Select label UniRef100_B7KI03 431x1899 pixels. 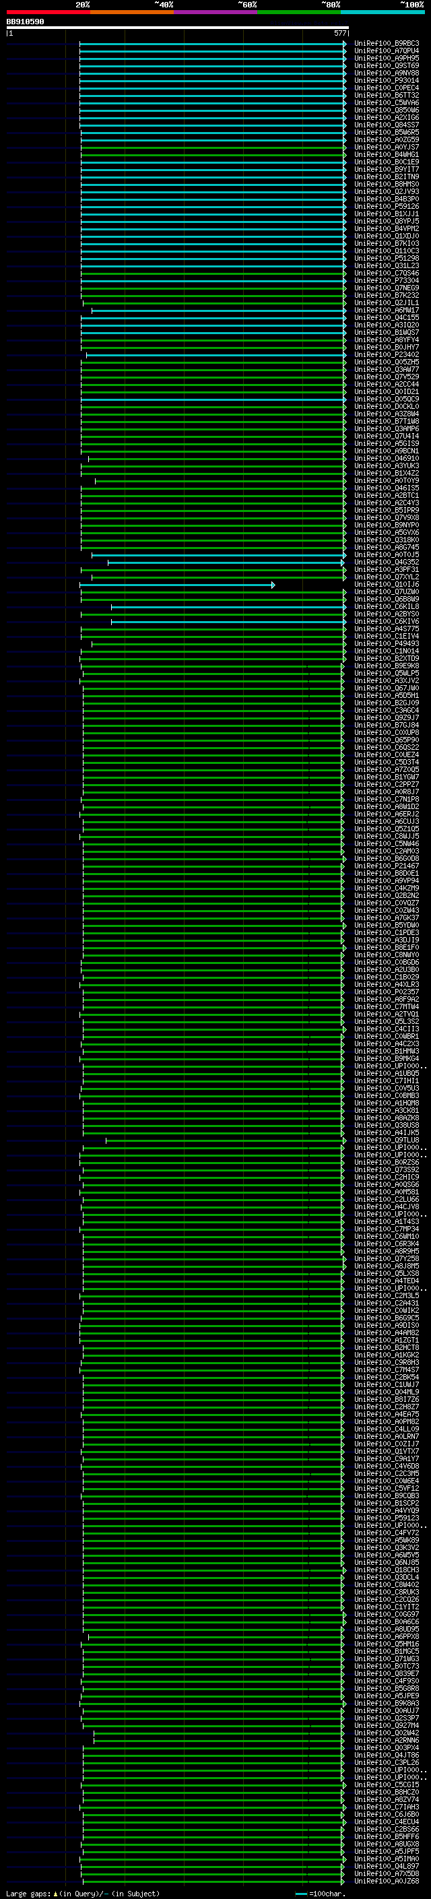point(387,243)
